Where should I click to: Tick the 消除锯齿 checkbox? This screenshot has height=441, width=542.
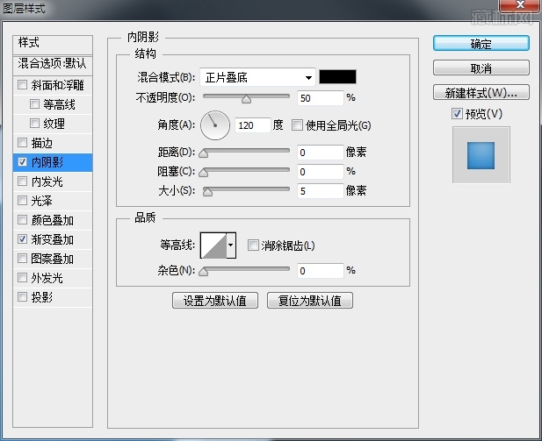pyautogui.click(x=253, y=245)
